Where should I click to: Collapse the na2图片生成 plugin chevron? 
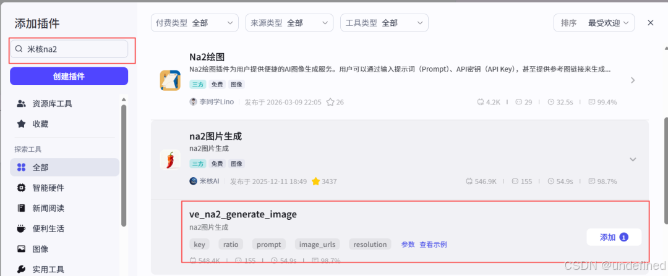(x=633, y=159)
